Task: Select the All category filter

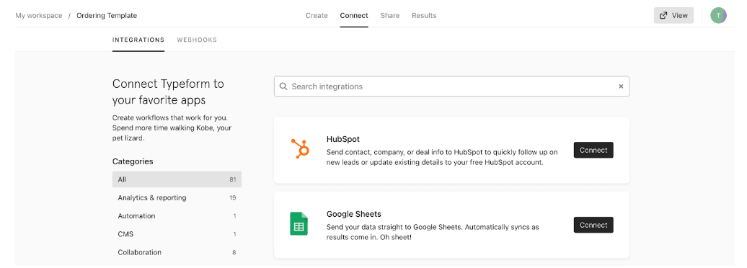Action: (x=177, y=179)
